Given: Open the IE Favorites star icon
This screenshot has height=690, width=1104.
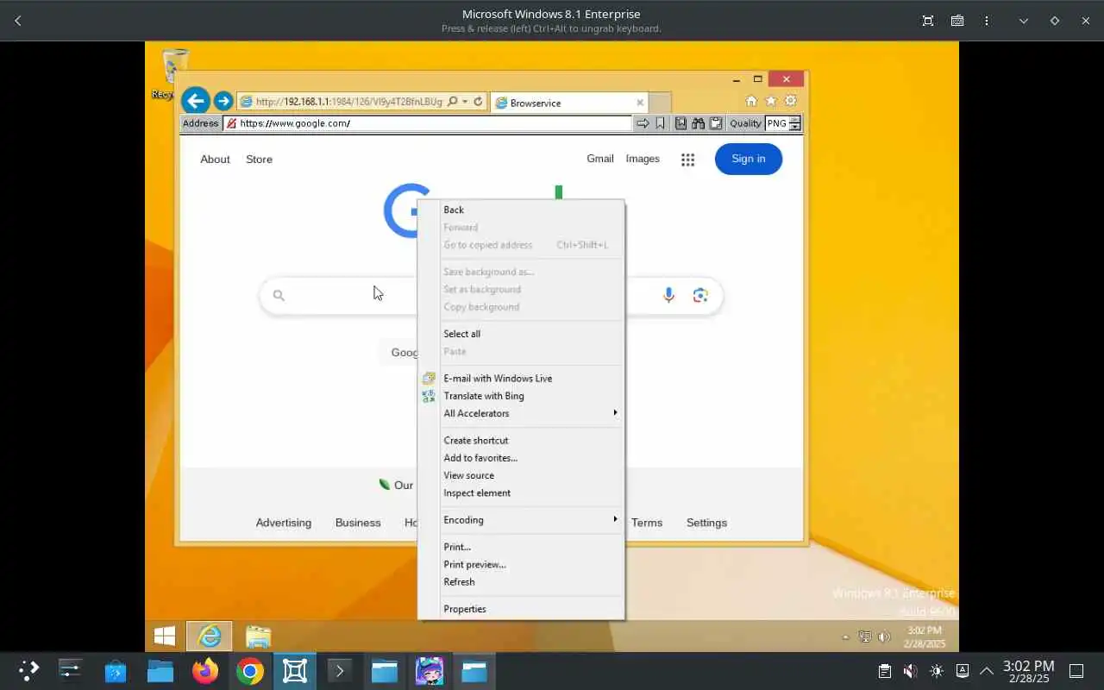Looking at the screenshot, I should 771,101.
